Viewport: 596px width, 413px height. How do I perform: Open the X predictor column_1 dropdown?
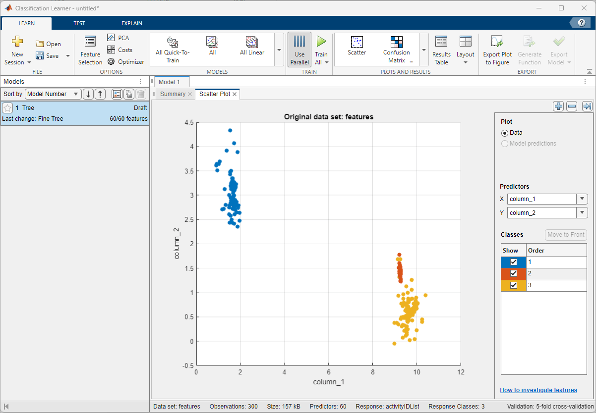pyautogui.click(x=582, y=199)
